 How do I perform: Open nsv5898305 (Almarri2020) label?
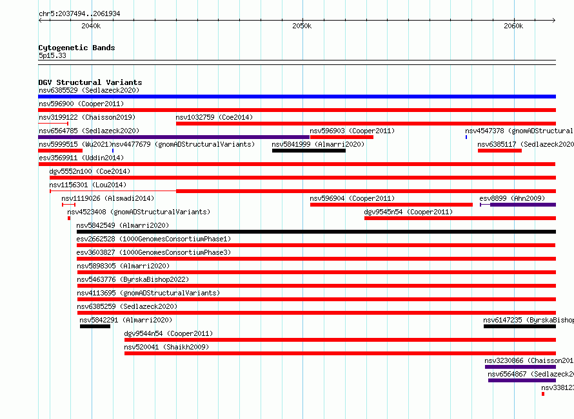click(x=123, y=266)
